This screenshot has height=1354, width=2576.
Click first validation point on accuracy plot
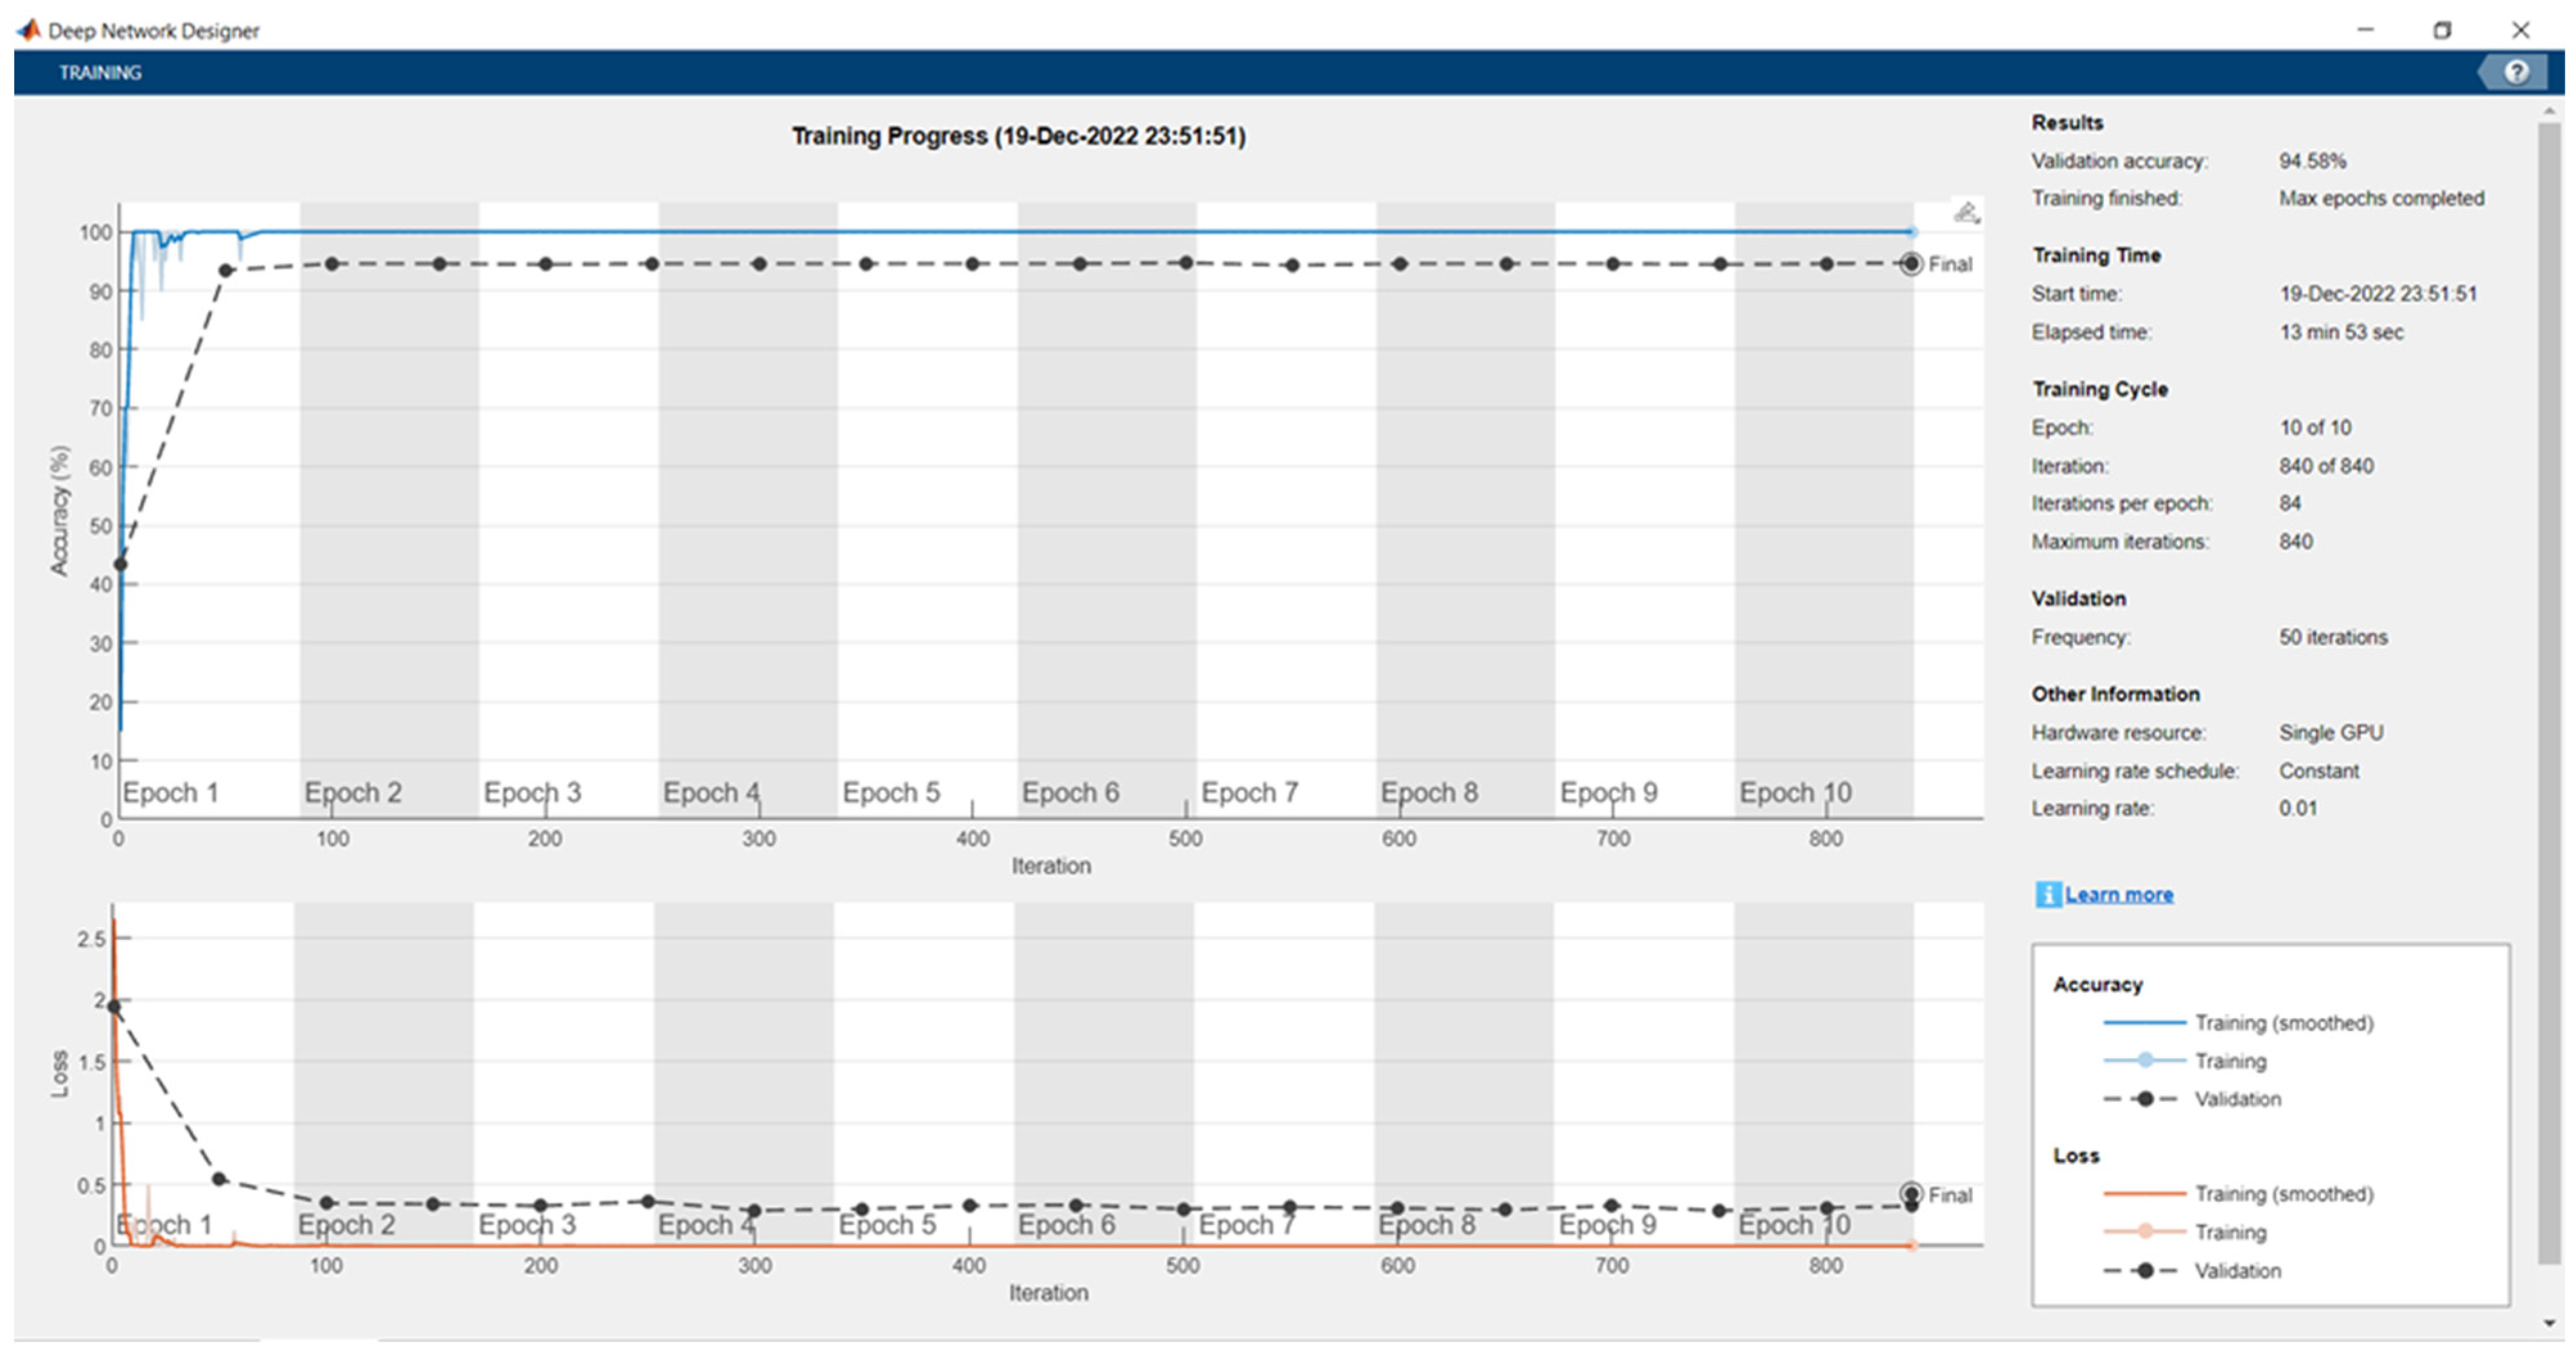pyautogui.click(x=121, y=564)
